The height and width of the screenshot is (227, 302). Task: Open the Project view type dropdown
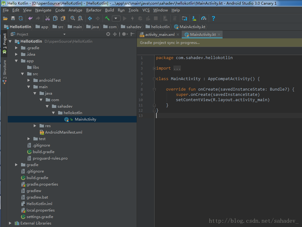point(64,34)
